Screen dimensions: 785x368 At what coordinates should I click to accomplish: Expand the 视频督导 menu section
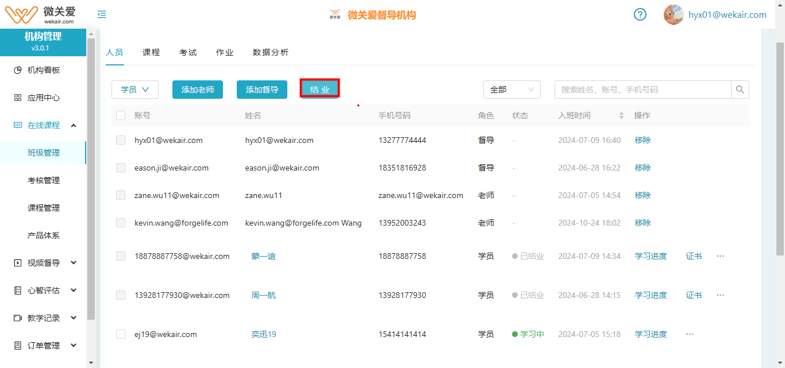[x=74, y=263]
